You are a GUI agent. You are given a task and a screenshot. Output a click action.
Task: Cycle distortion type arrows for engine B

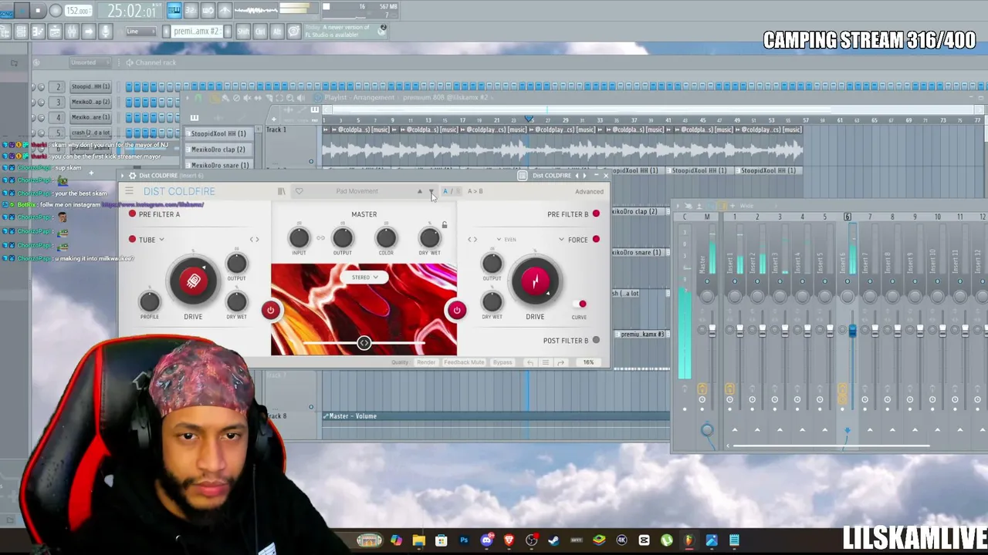point(472,240)
